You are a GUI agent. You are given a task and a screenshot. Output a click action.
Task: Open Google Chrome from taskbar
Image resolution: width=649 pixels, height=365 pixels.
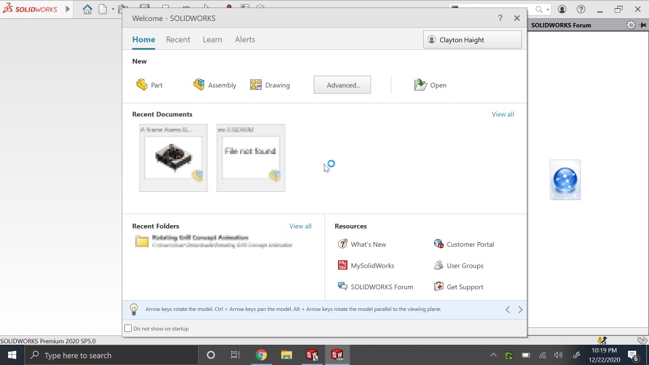point(261,355)
